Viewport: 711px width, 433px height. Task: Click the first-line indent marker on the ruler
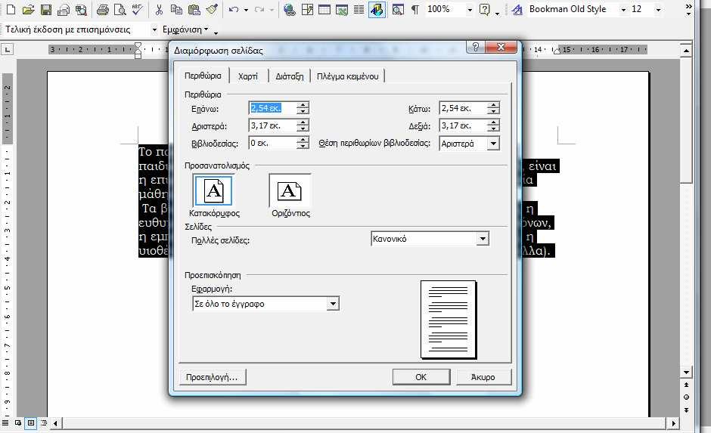(x=138, y=46)
